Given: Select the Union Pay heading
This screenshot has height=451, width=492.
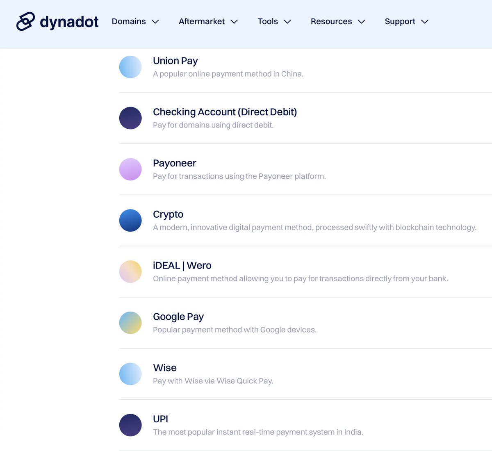Looking at the screenshot, I should (x=175, y=61).
